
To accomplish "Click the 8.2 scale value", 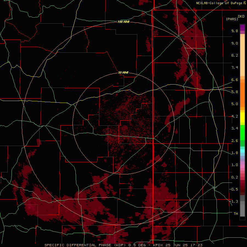I will 235,55.
